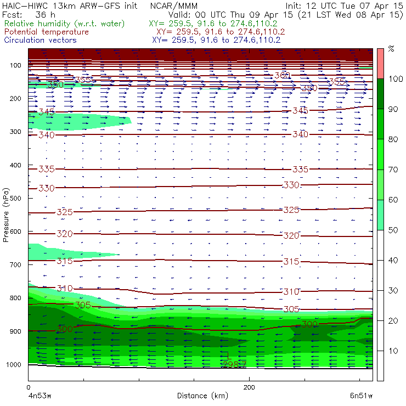Click the '900' pressure axis tick label
This screenshot has width=406, height=406.
pyautogui.click(x=15, y=331)
